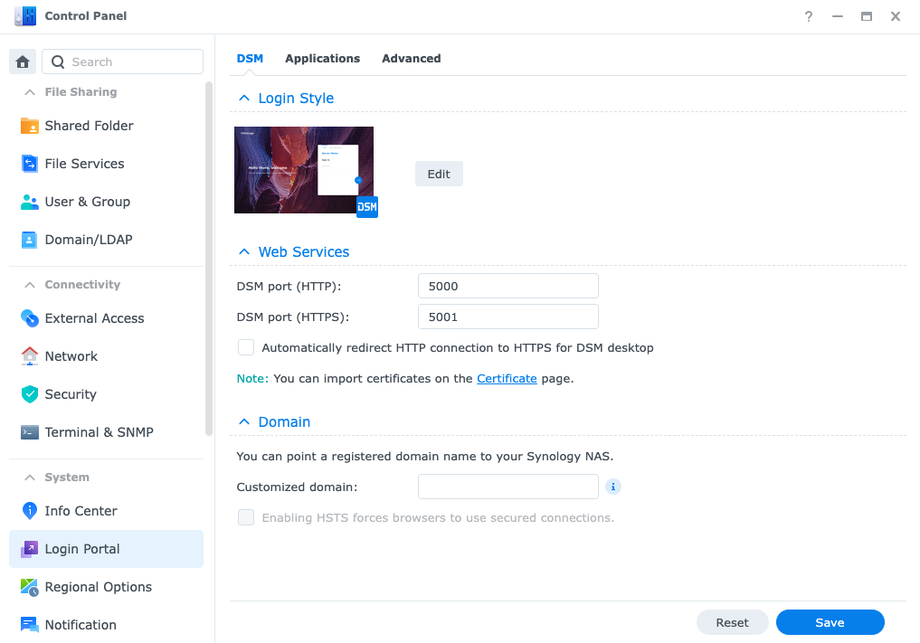Switch to the Advanced tab

tap(411, 58)
